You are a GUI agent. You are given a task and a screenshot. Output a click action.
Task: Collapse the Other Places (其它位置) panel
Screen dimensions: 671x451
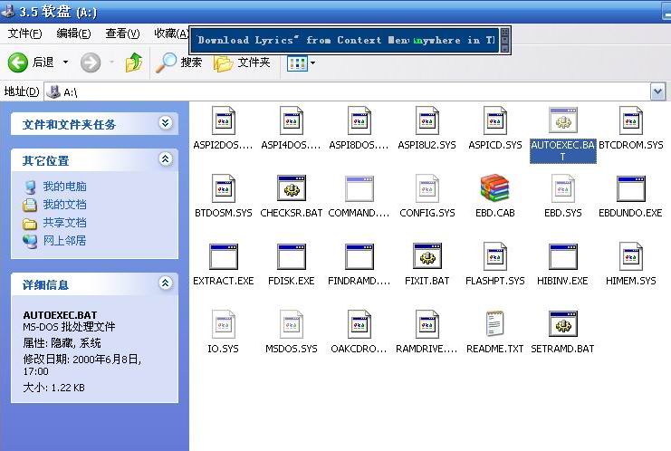(x=166, y=159)
